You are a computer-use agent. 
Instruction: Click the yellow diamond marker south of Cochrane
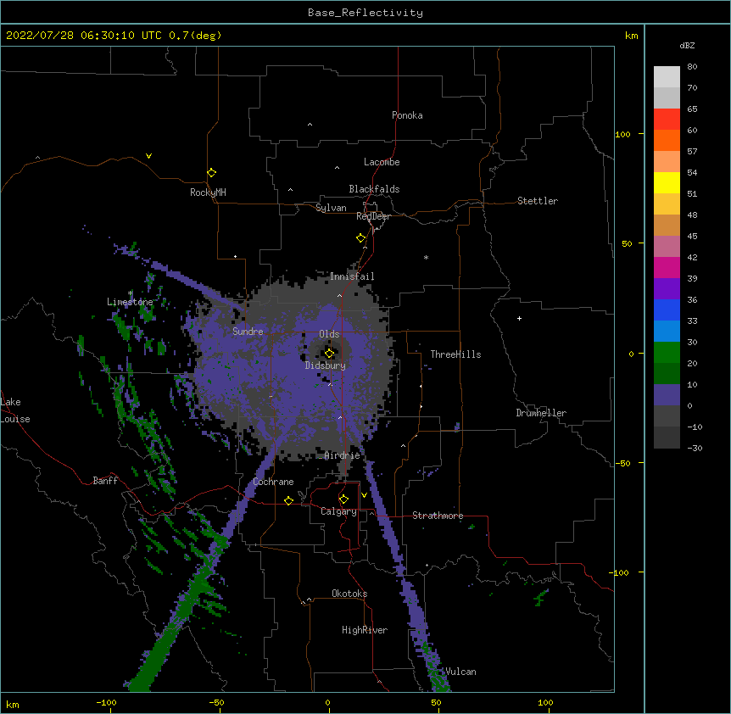pos(288,500)
